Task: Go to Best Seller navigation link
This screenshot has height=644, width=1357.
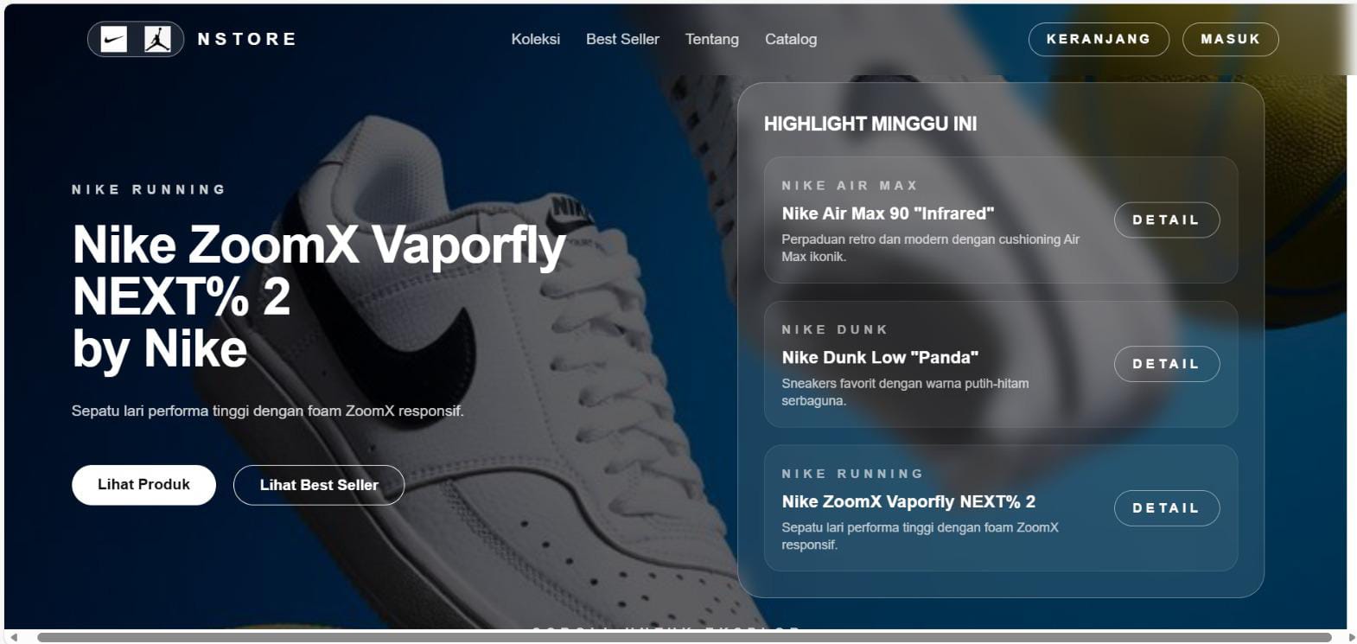Action: coord(622,39)
